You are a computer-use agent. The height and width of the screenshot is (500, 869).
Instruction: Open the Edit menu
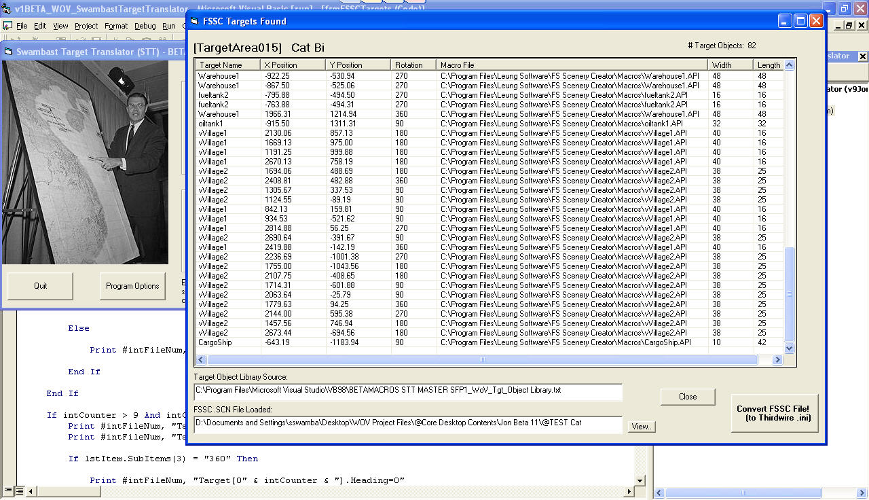[x=40, y=26]
